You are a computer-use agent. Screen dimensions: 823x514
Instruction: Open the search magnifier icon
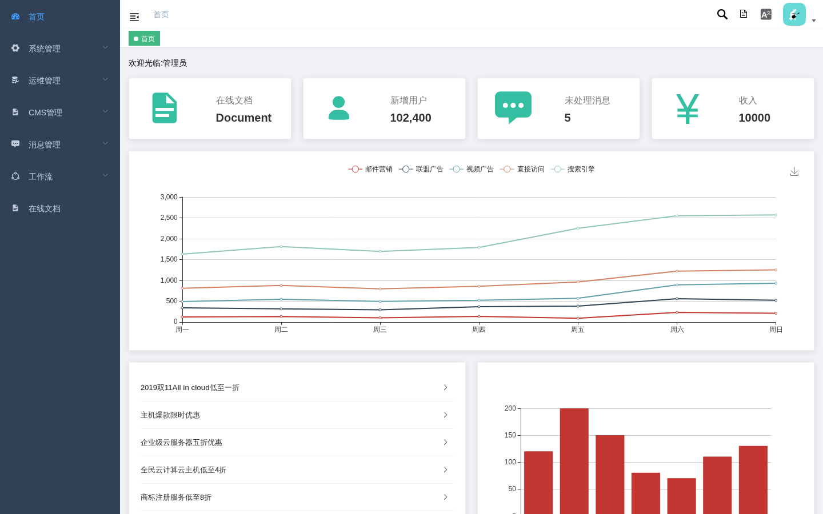pos(722,14)
